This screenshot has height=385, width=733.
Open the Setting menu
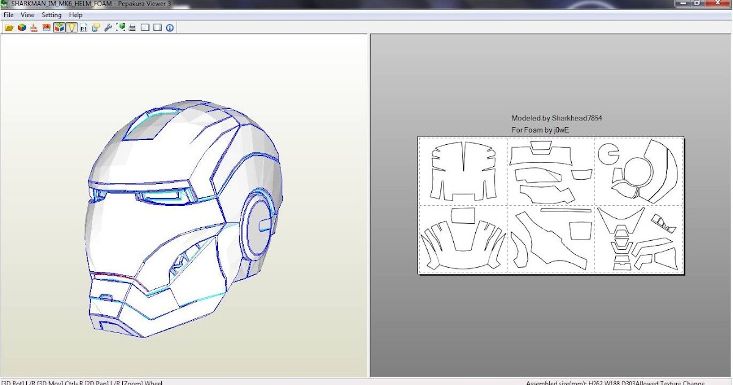pyautogui.click(x=51, y=15)
